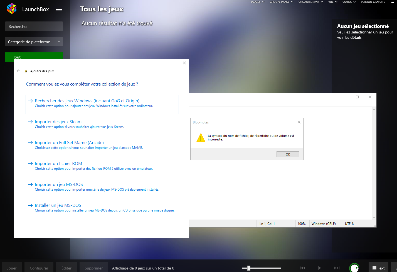Close the Ajouter des jeux dialog
Image resolution: width=397 pixels, height=272 pixels.
[x=184, y=63]
